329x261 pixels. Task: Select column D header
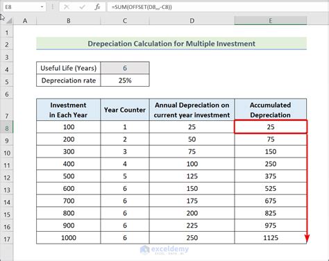pos(192,21)
